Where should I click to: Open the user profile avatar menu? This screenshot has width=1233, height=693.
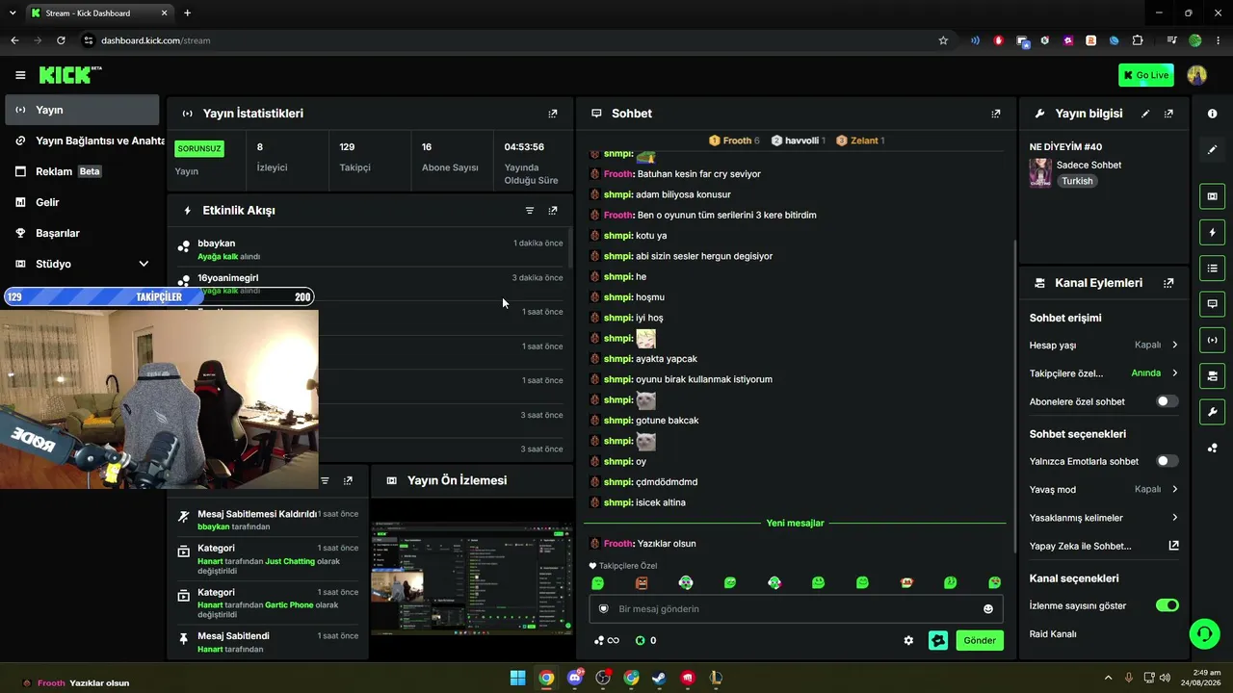coord(1196,75)
